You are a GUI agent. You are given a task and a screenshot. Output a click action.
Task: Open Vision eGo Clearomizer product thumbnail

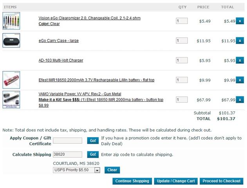[x=11, y=21]
